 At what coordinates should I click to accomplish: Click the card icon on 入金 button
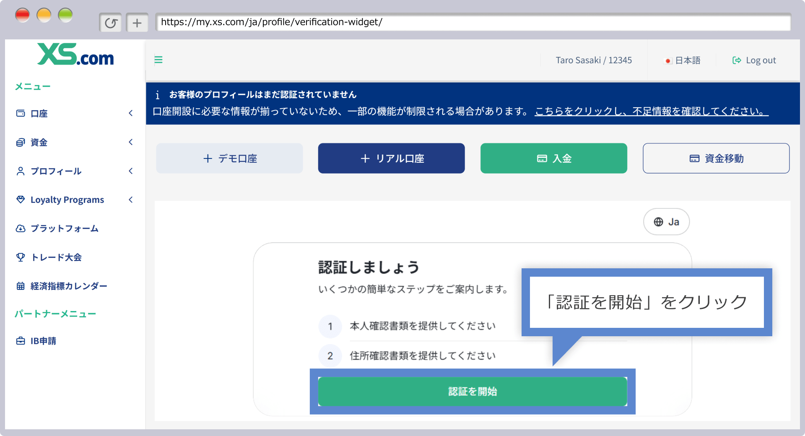[x=542, y=158]
